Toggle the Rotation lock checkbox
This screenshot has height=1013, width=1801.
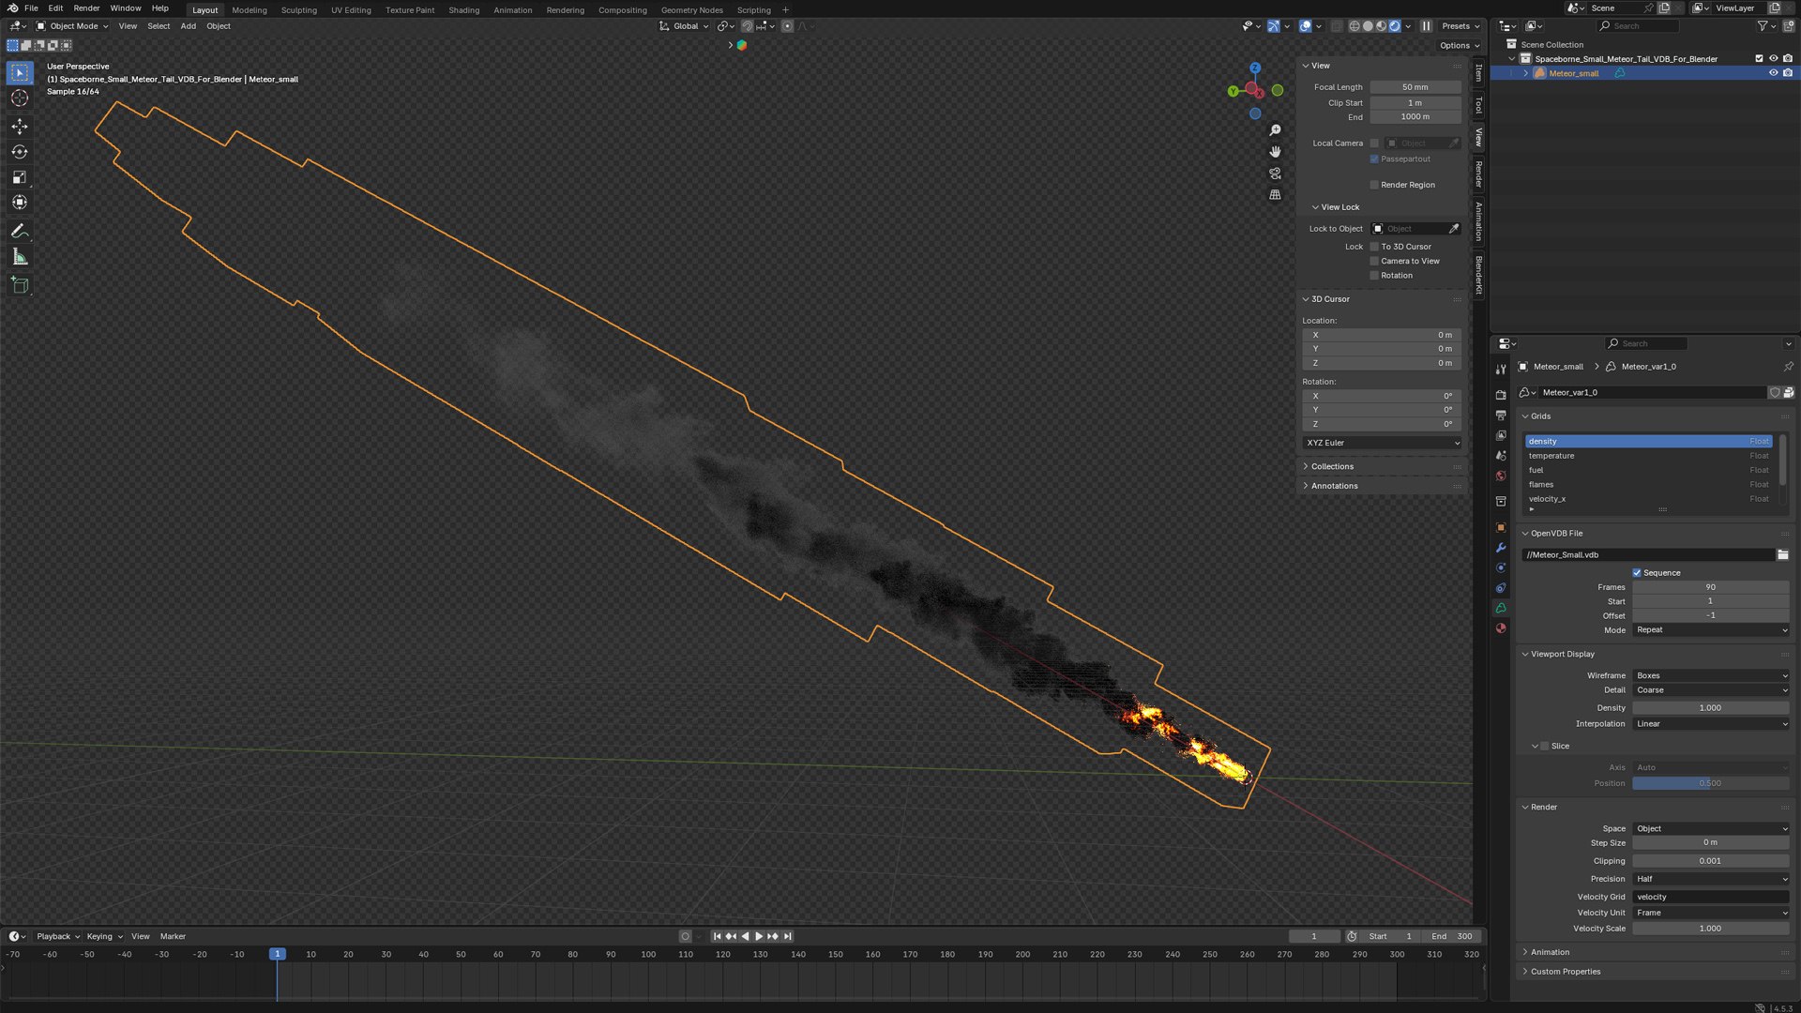[1374, 276]
